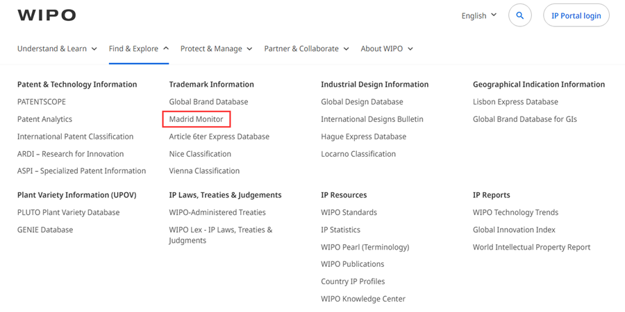
Task: Expand the Partner & Collaborate menu
Action: click(306, 49)
